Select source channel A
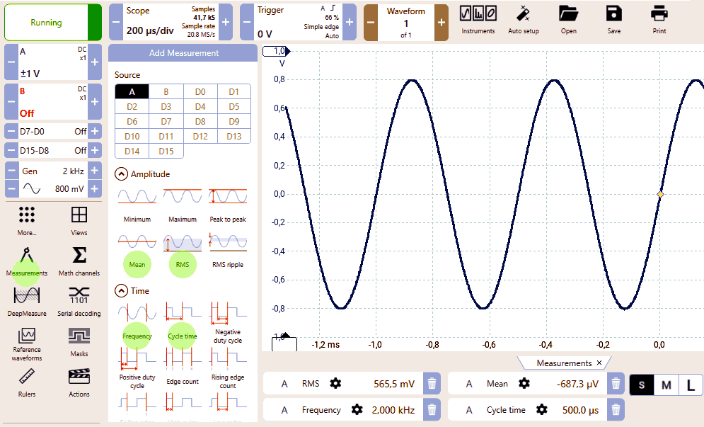 [x=132, y=91]
